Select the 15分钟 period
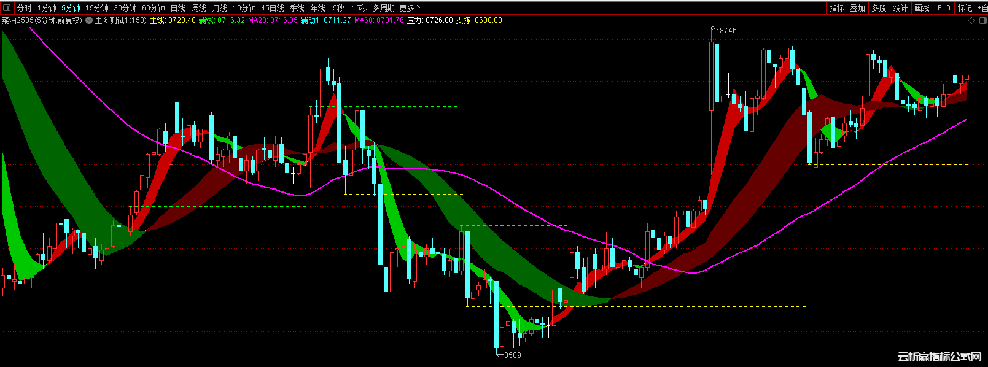 pyautogui.click(x=96, y=8)
